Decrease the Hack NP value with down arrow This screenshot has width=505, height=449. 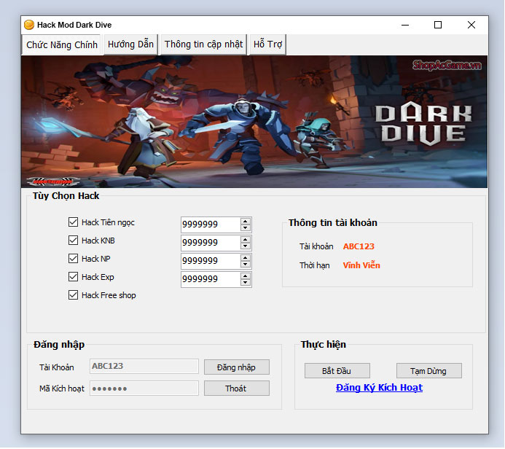pos(246,265)
